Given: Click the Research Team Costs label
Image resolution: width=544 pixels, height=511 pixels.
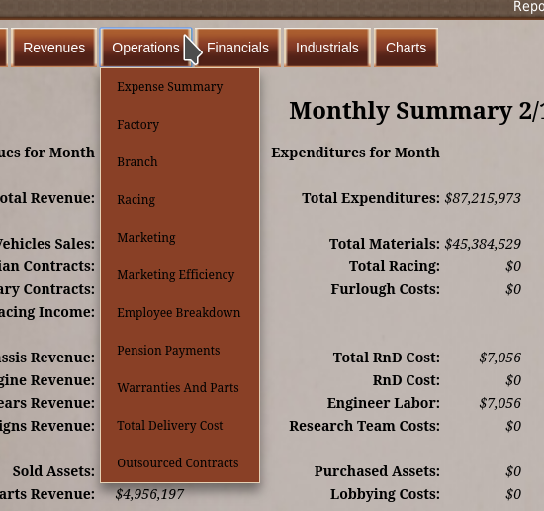Looking at the screenshot, I should 365,426.
